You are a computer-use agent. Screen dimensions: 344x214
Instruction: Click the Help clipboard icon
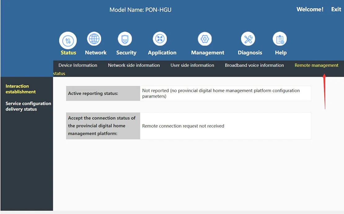[x=280, y=39]
